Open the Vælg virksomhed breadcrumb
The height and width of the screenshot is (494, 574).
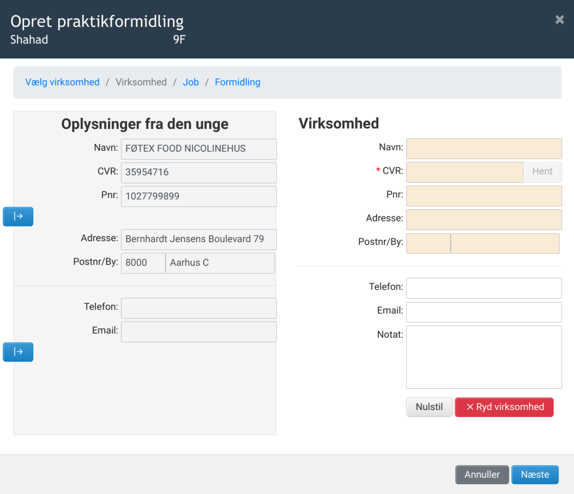(x=62, y=82)
